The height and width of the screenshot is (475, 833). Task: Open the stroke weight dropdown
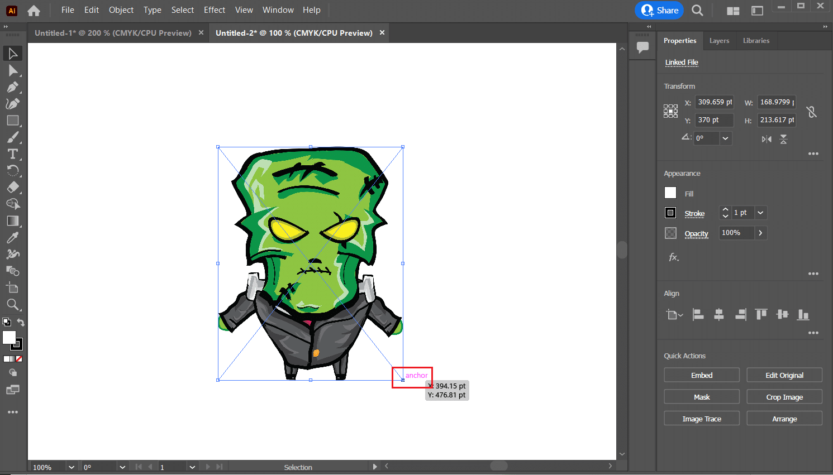tap(760, 213)
